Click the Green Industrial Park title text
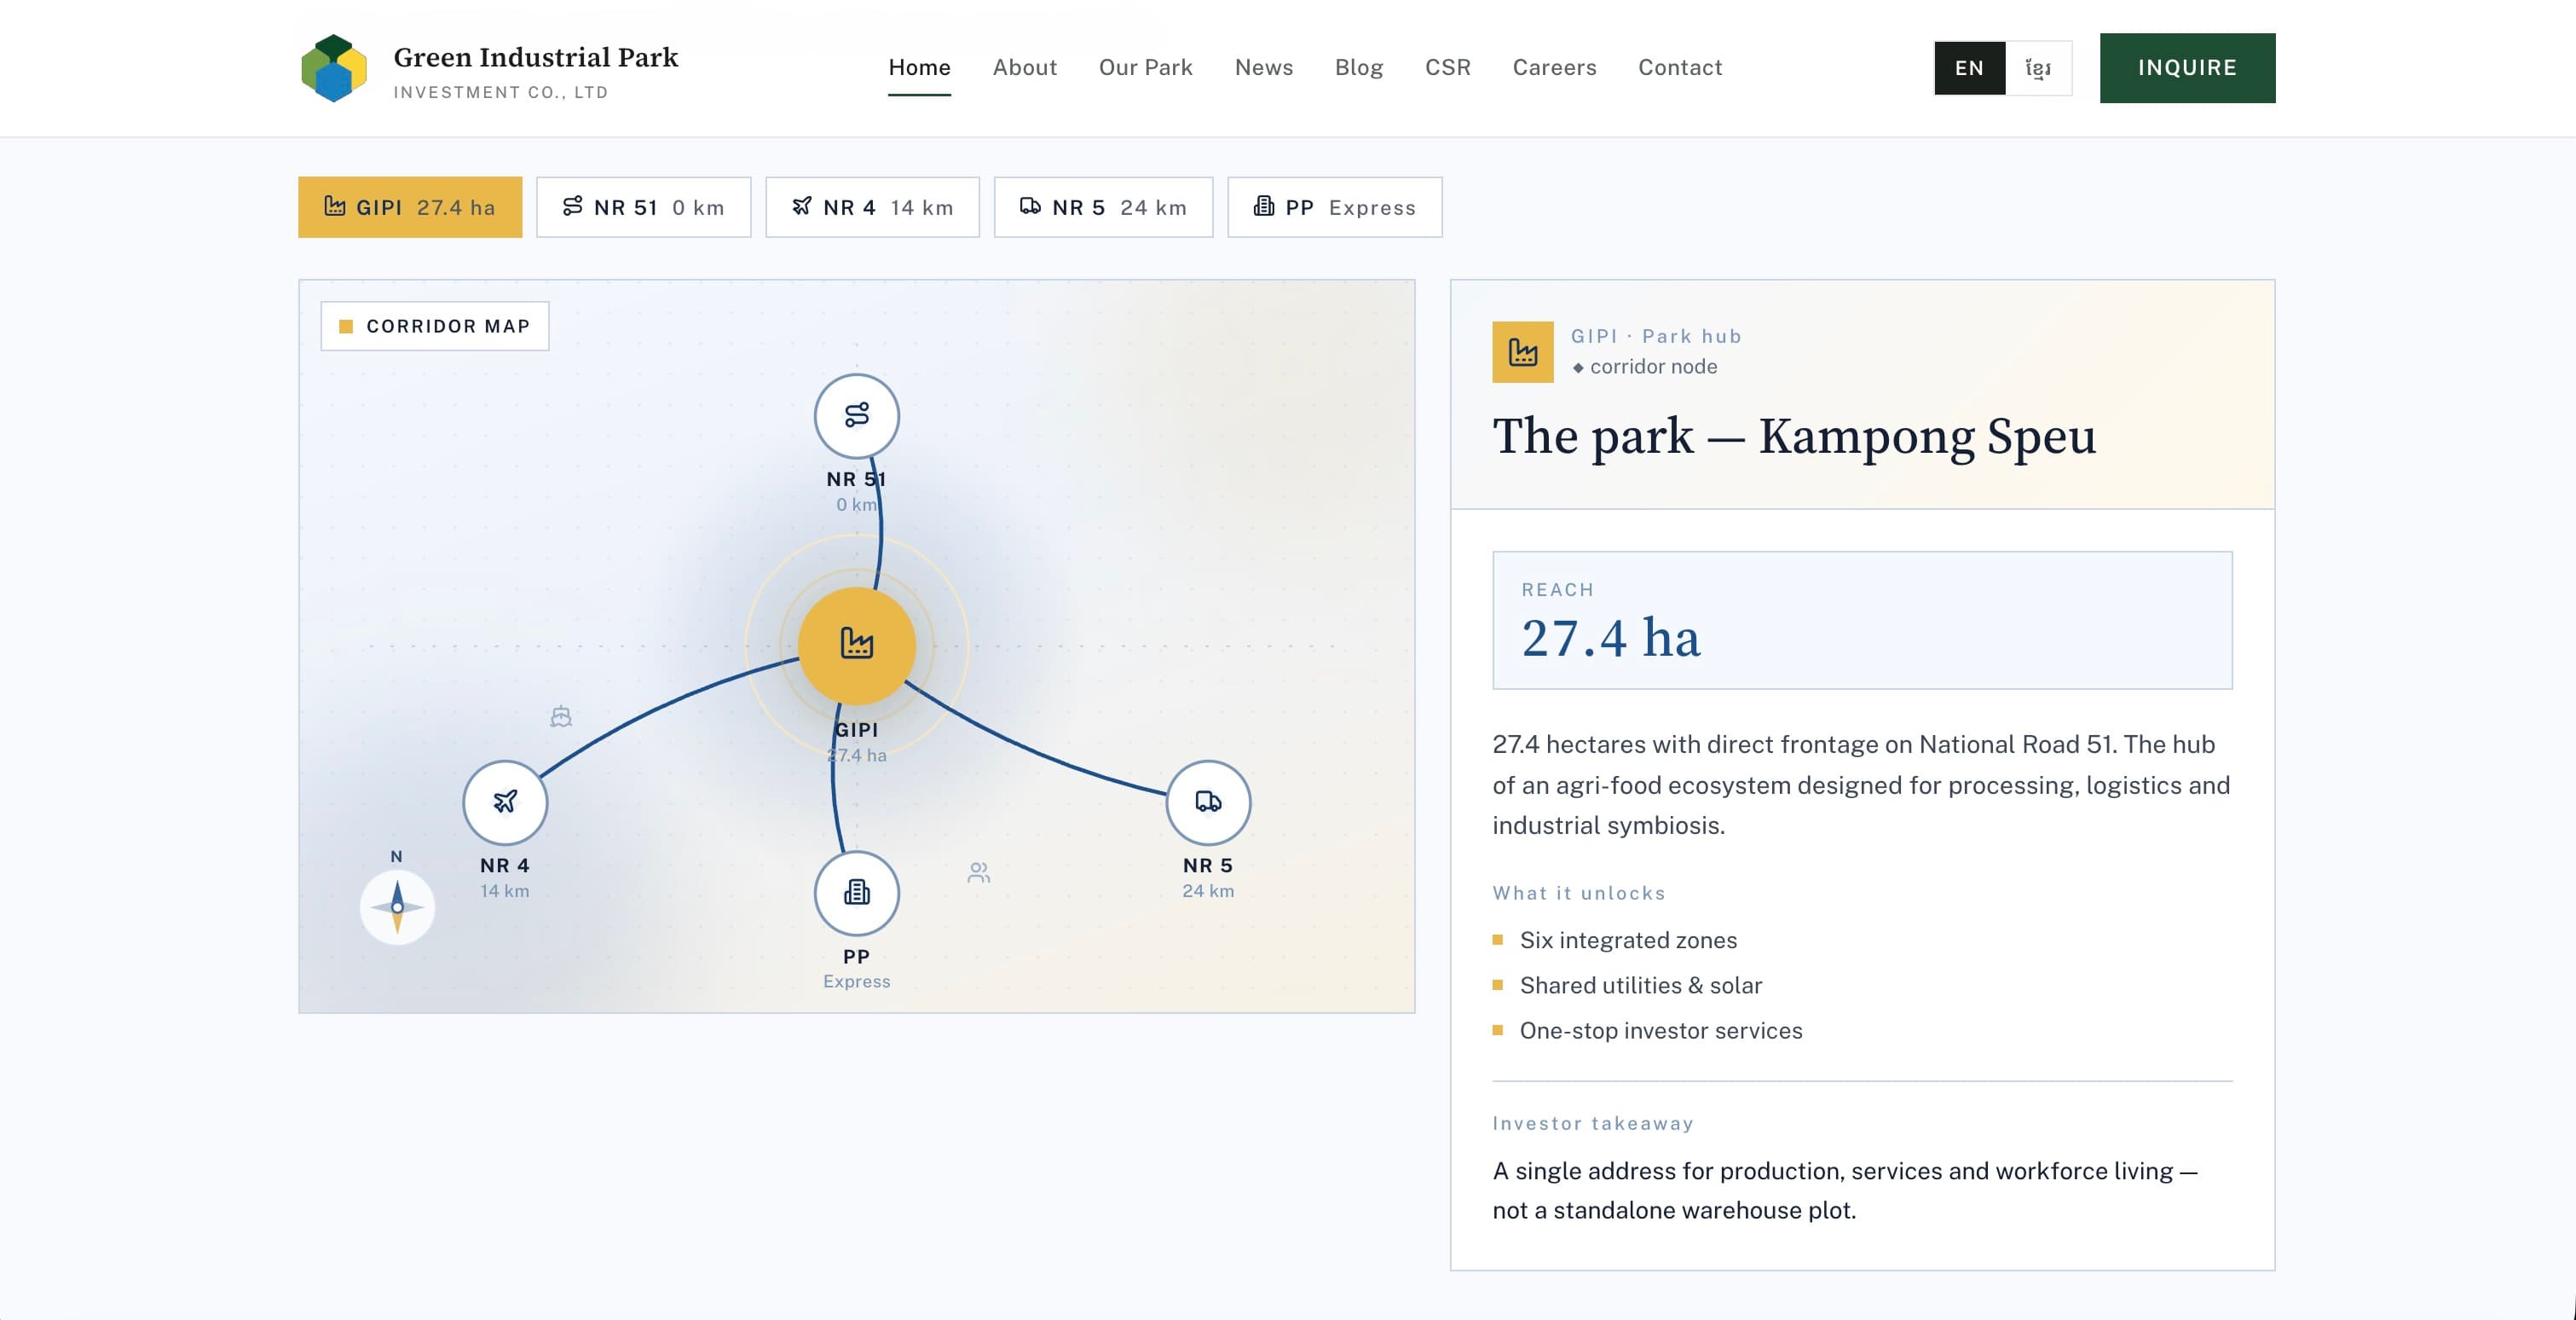 click(x=535, y=57)
